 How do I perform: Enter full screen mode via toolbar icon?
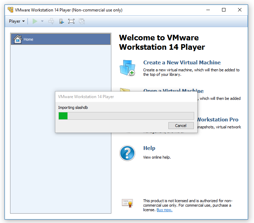(x=71, y=21)
